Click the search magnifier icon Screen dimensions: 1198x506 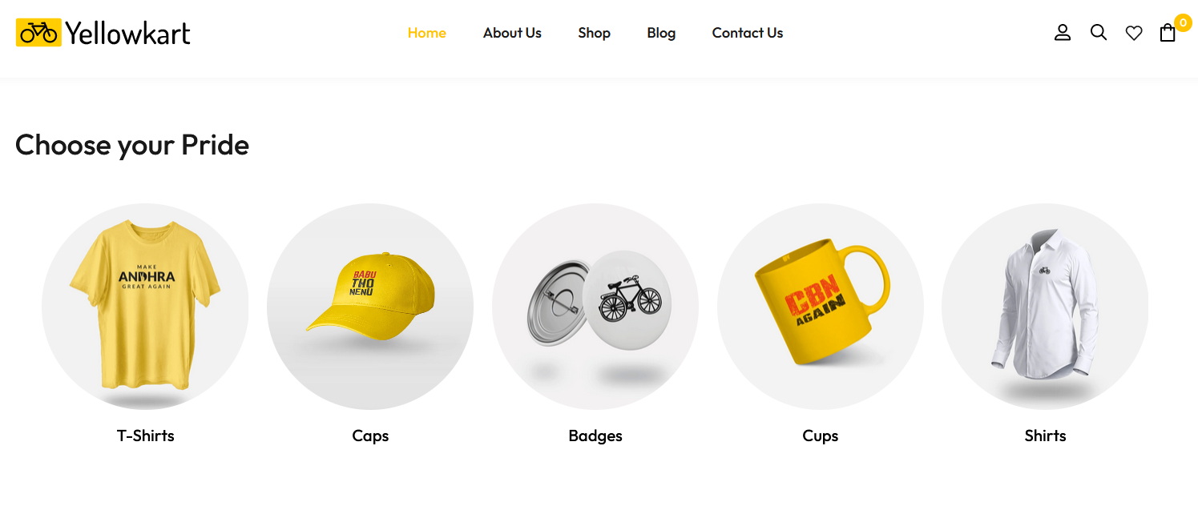(1099, 33)
